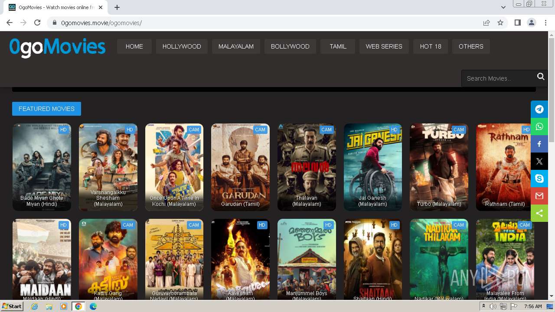This screenshot has width=555, height=312.
Task: Open Guruvayoorambala Nadayil movie poster
Action: click(174, 260)
